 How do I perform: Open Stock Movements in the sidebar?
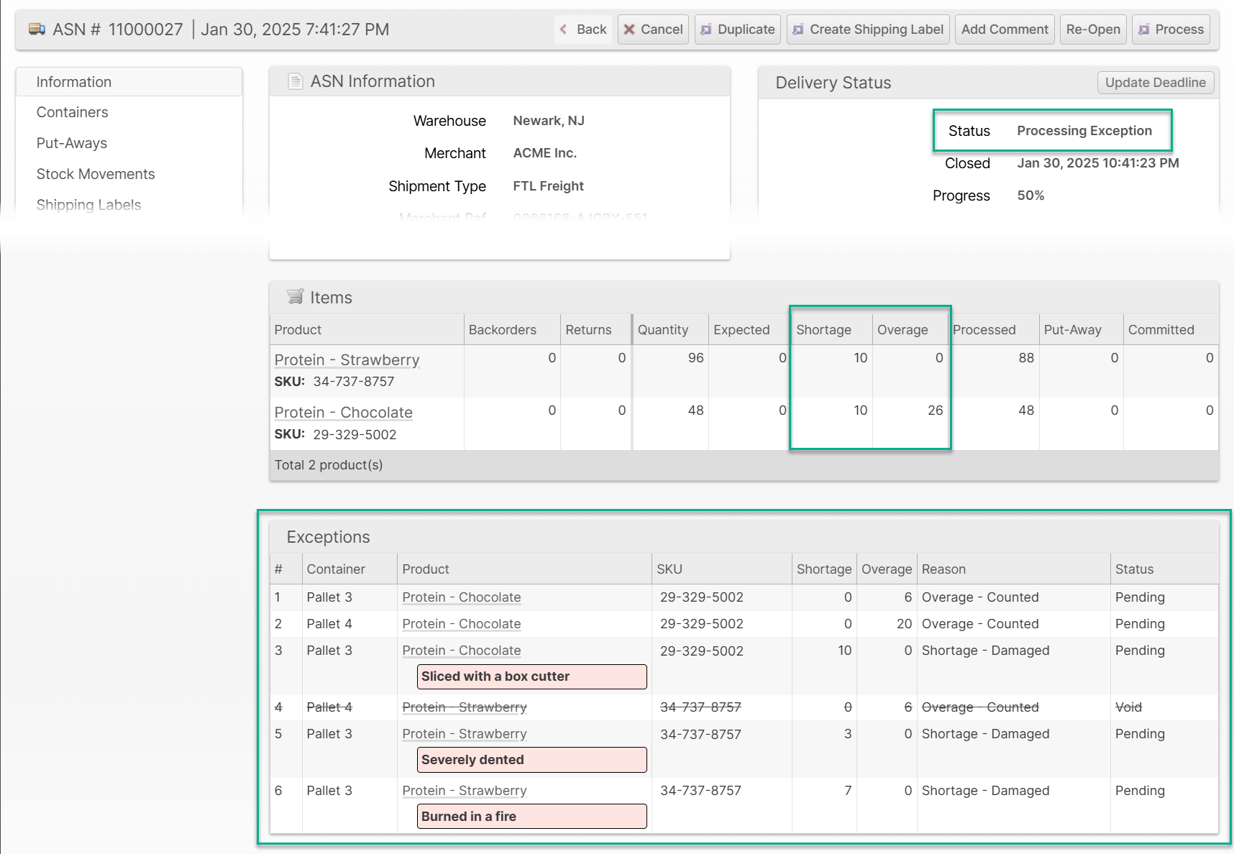(x=96, y=174)
